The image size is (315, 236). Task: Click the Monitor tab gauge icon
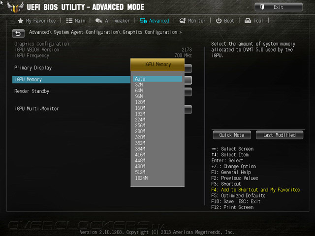[183, 21]
